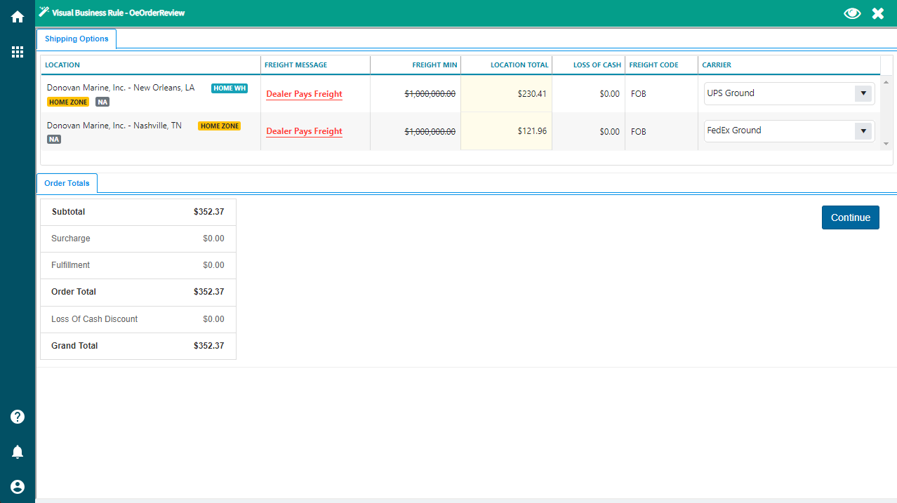Click Donovan Marine, Inc. - Nashville, TN
This screenshot has height=503, width=897.
click(114, 126)
